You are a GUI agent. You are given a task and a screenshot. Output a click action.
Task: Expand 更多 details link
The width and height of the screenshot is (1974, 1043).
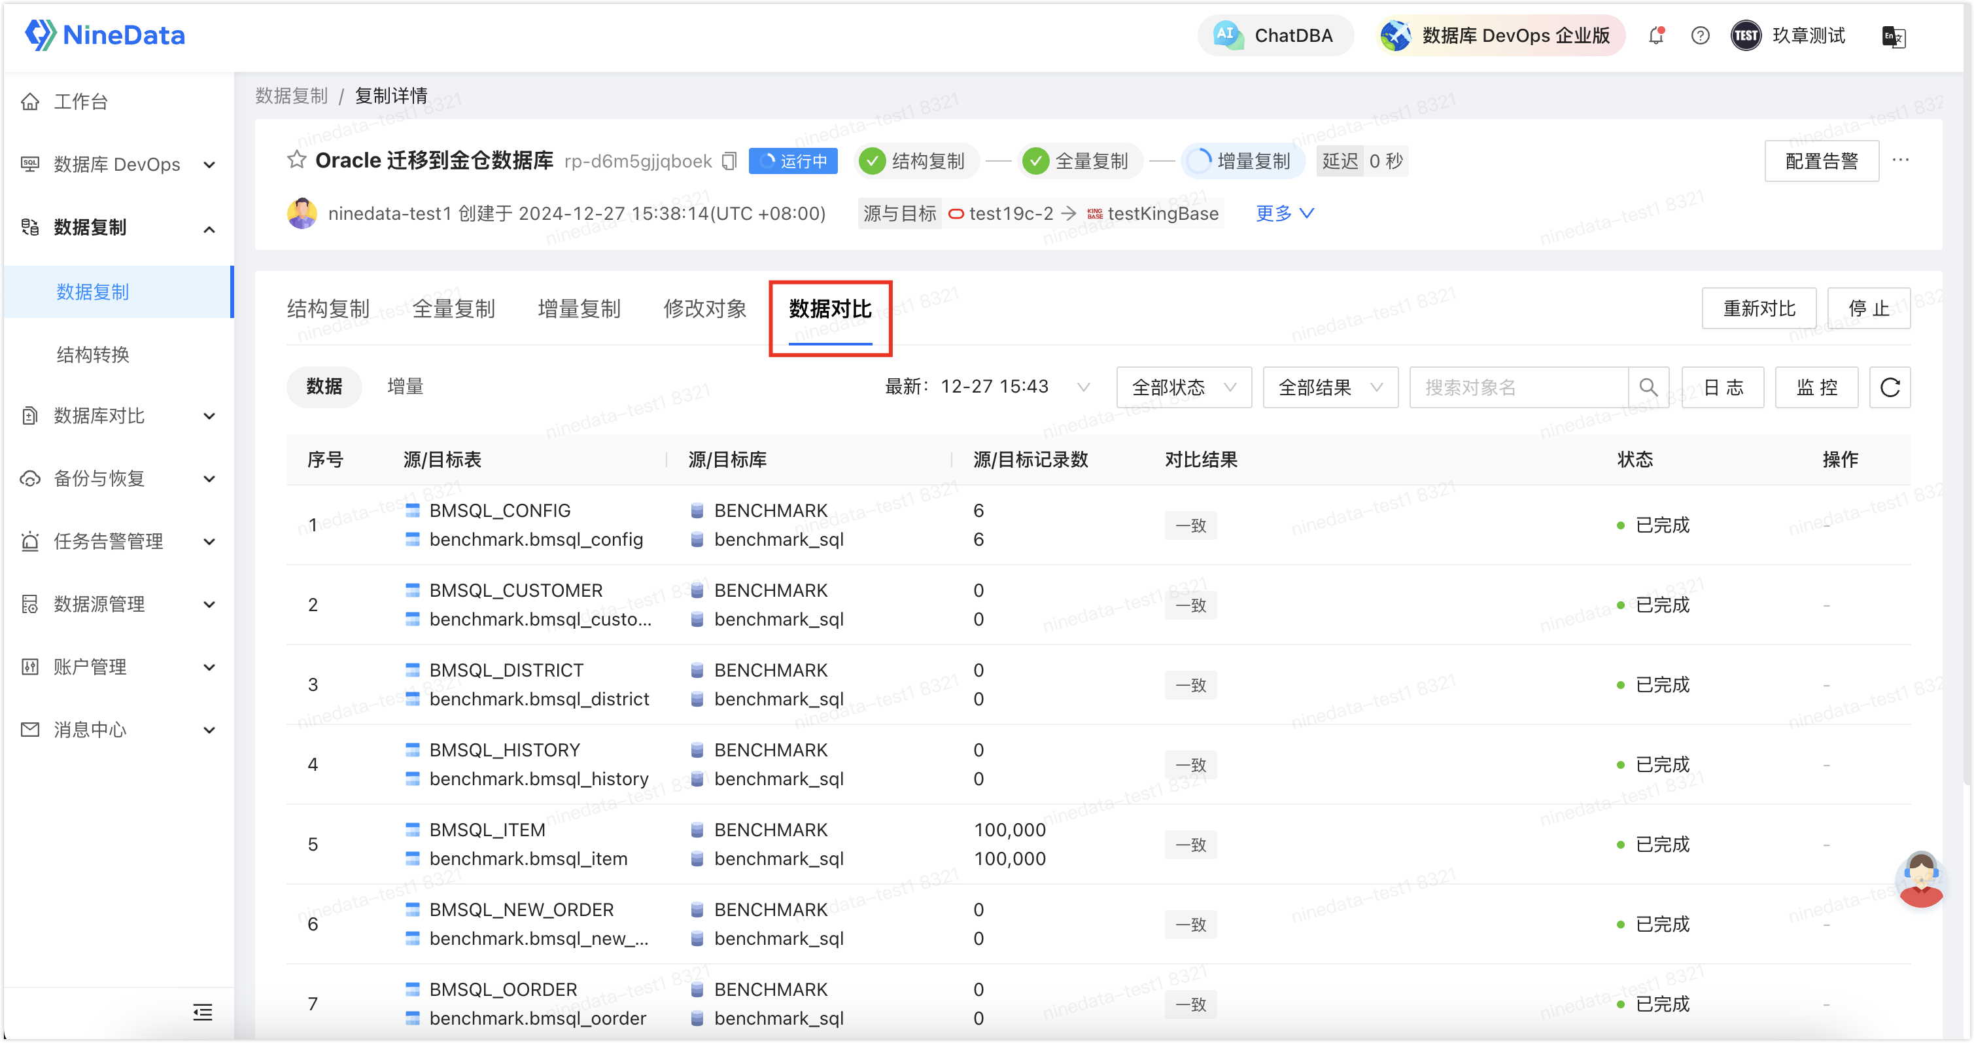coord(1285,213)
